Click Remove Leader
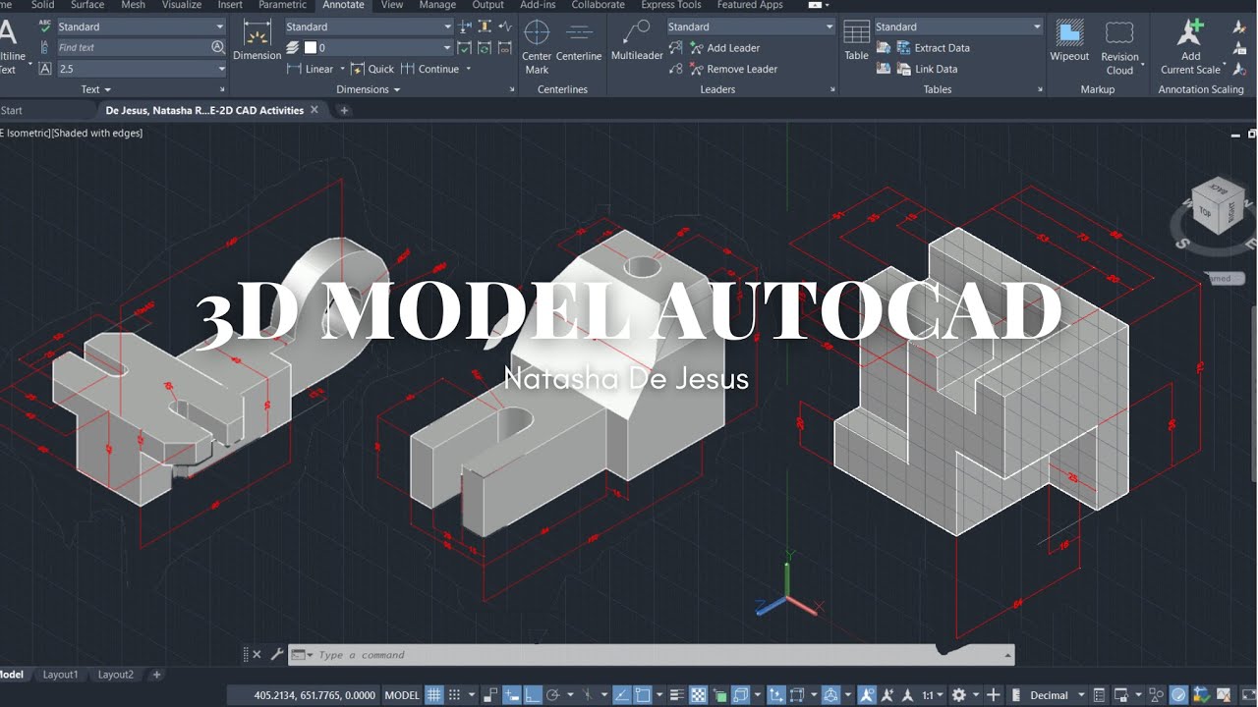The height and width of the screenshot is (707, 1258). tap(733, 69)
